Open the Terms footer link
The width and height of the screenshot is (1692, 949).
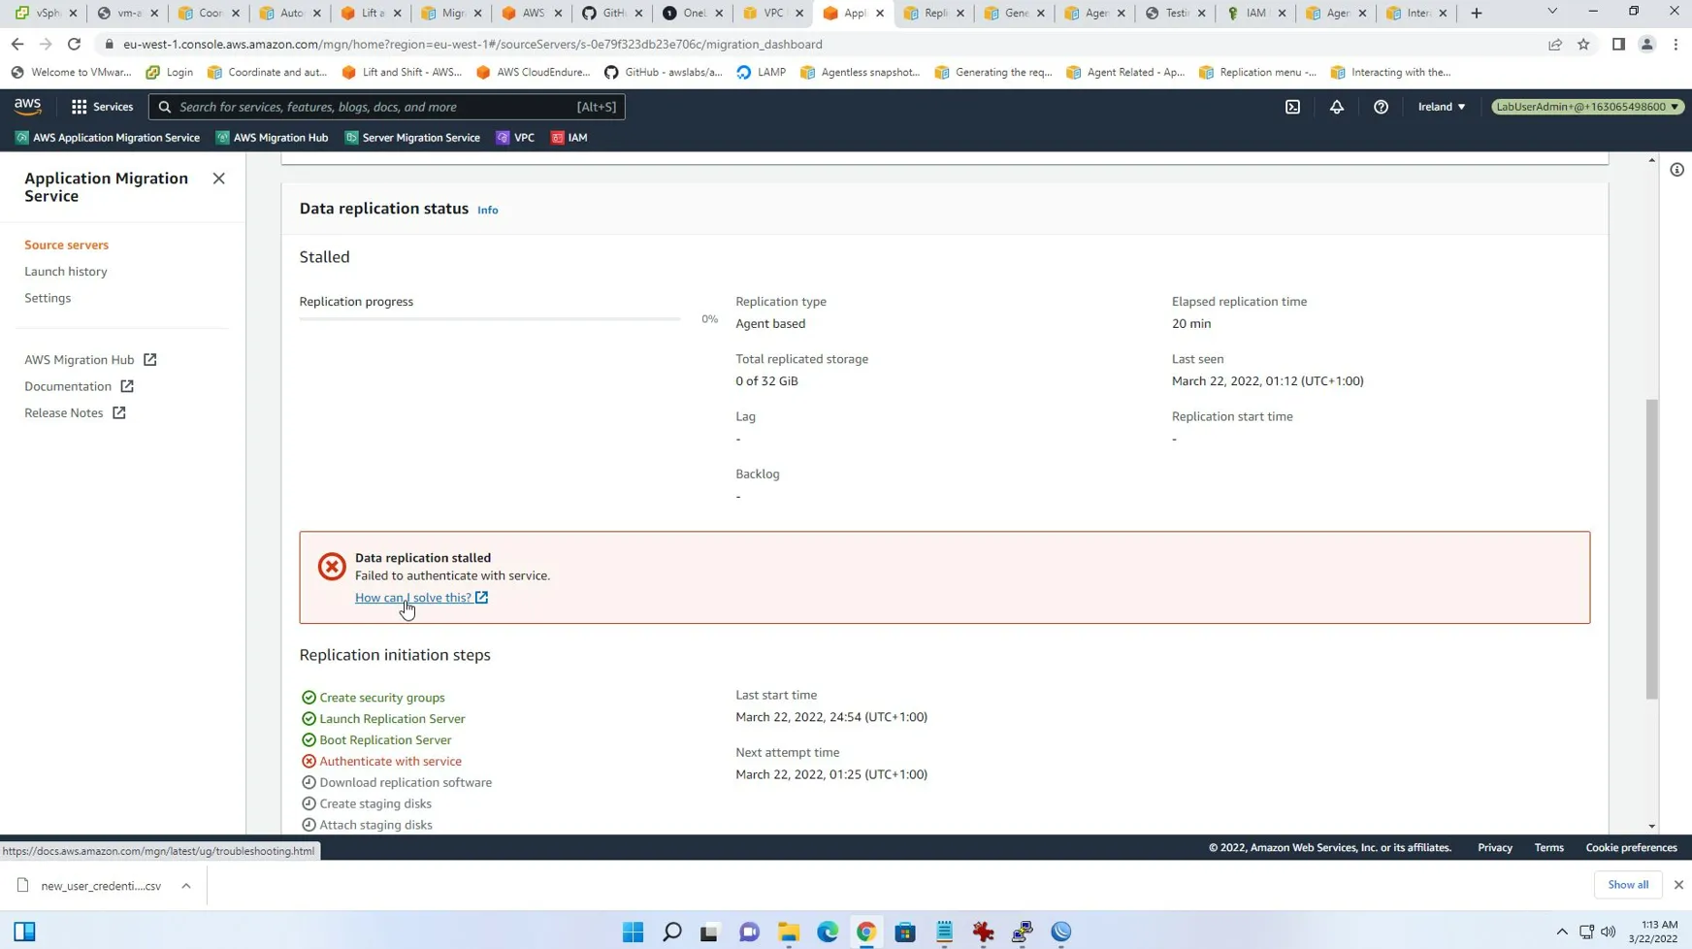[1548, 848]
